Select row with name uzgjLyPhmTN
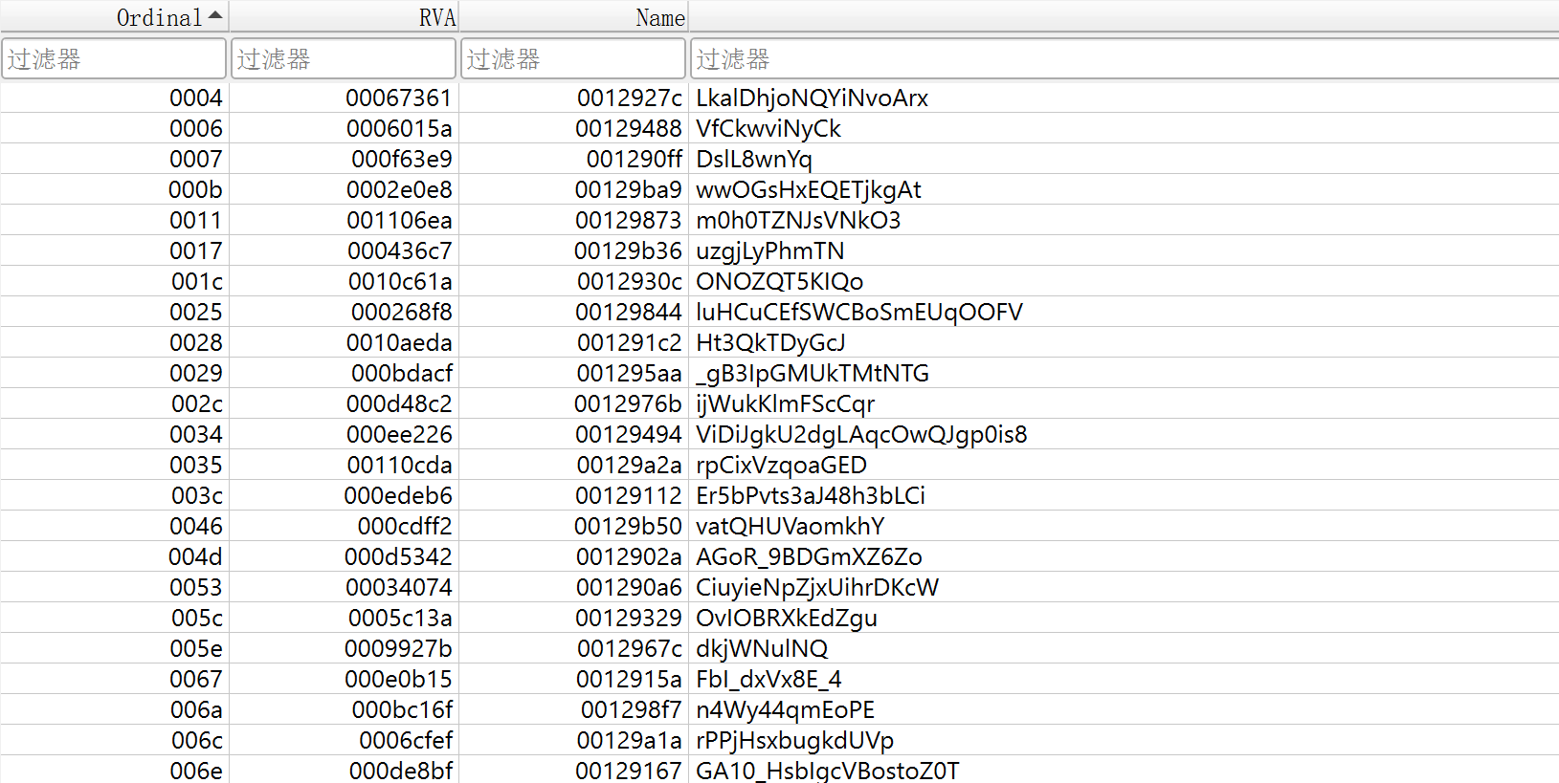Viewport: 1559px width, 783px height. point(769,250)
